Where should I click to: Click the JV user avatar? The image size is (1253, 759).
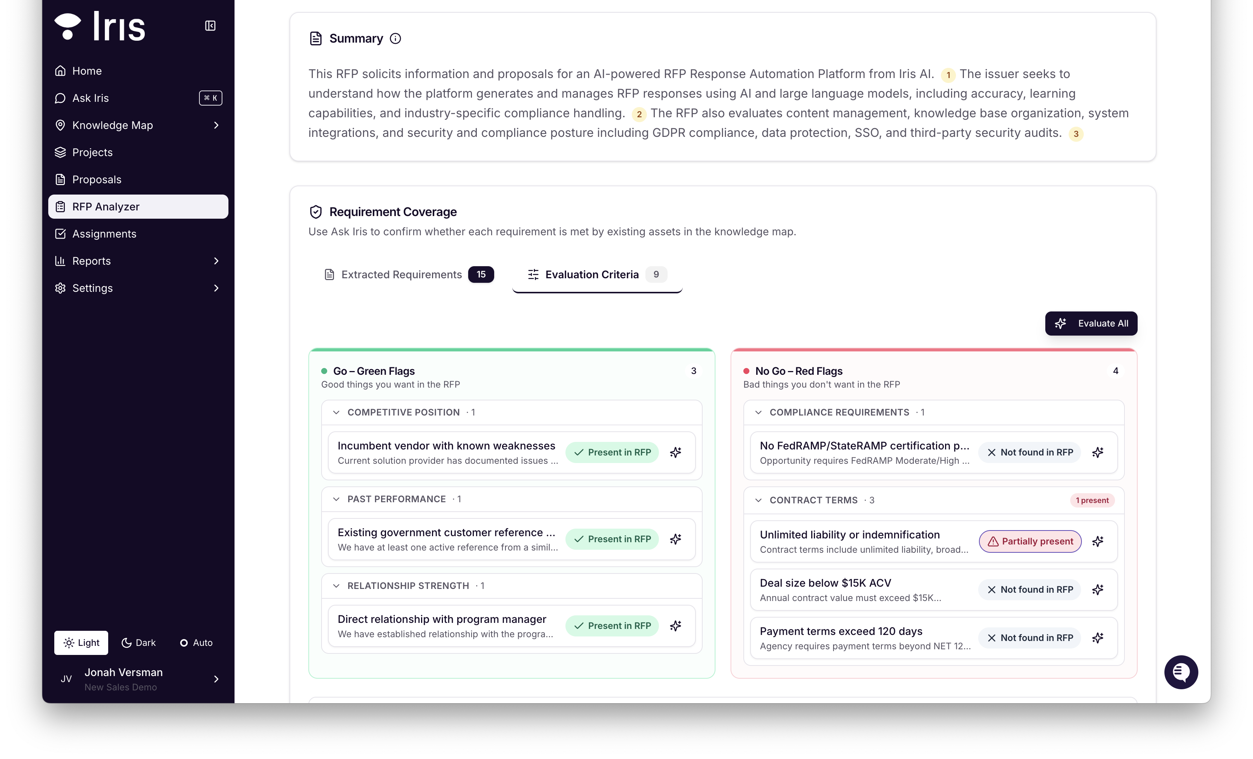66,679
